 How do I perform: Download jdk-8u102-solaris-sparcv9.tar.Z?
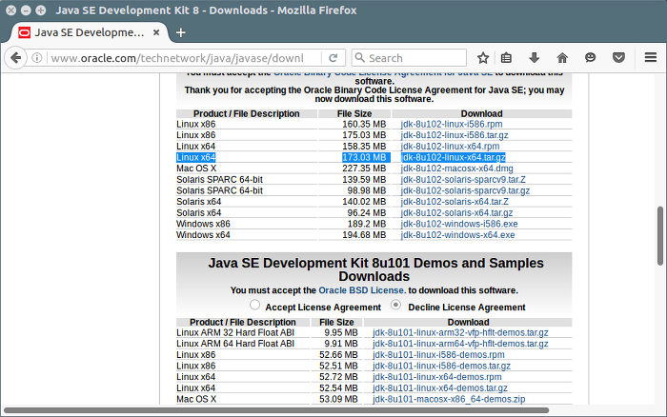point(463,179)
